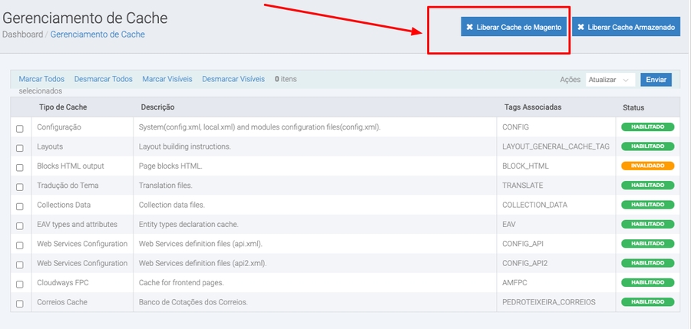Check the Configuração cache checkbox

tap(20, 128)
